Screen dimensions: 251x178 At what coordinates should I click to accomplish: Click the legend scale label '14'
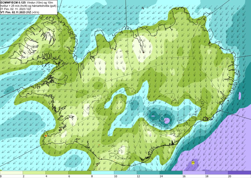coord(161,176)
